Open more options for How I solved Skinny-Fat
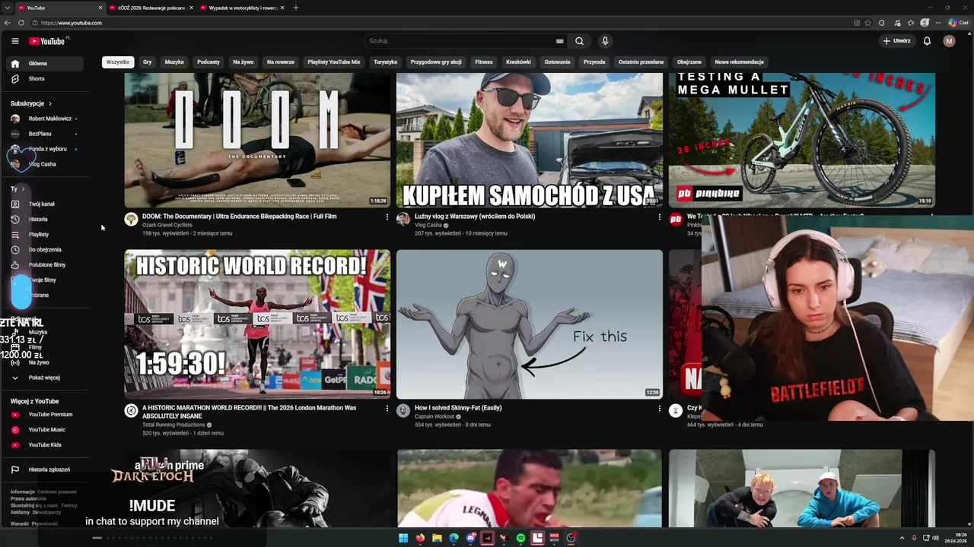The height and width of the screenshot is (547, 974). click(x=659, y=409)
